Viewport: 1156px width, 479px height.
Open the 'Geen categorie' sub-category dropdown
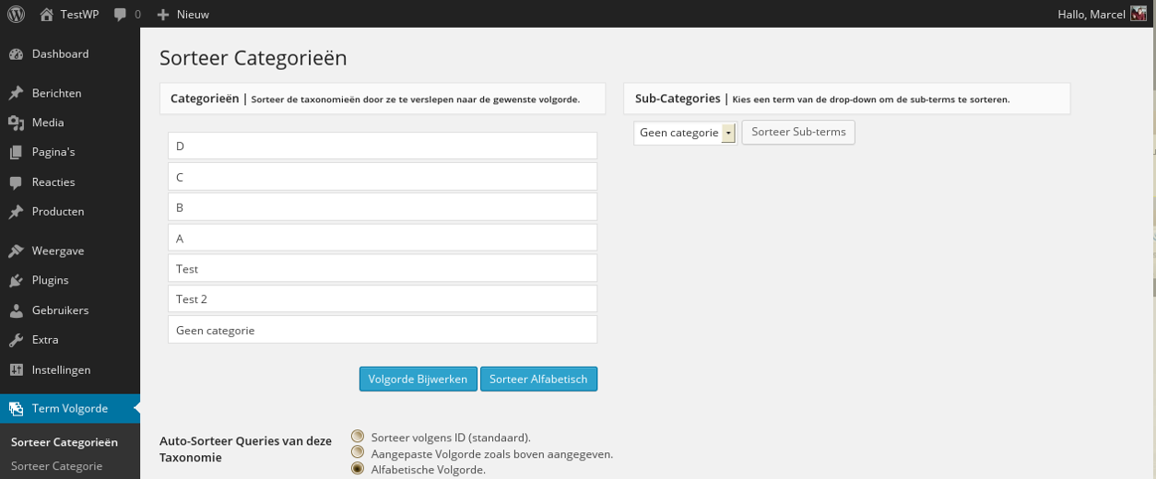[685, 133]
